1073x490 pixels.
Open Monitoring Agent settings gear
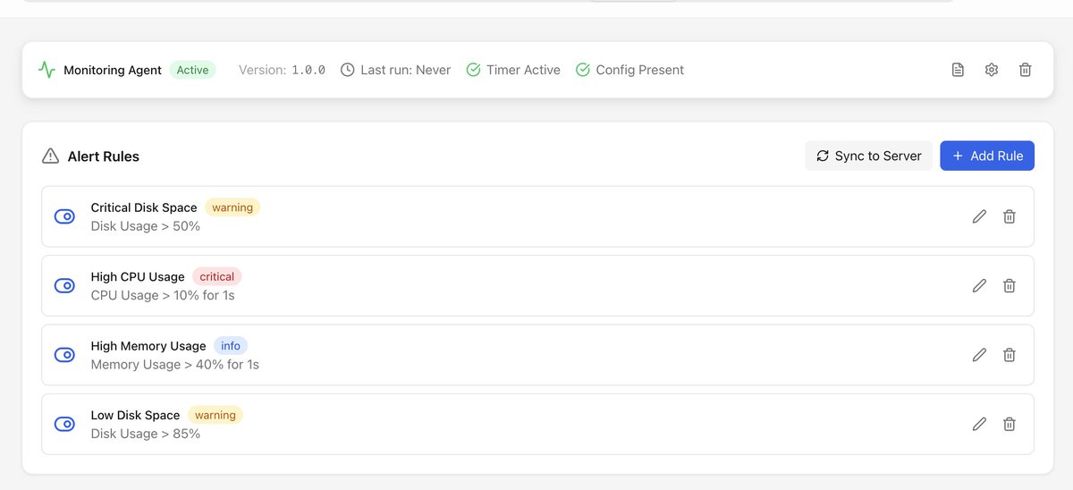992,70
